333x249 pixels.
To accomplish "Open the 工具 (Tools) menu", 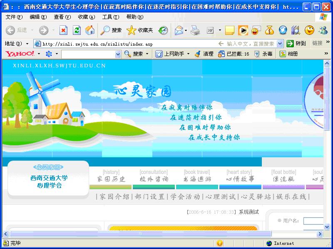I will tap(110, 17).
